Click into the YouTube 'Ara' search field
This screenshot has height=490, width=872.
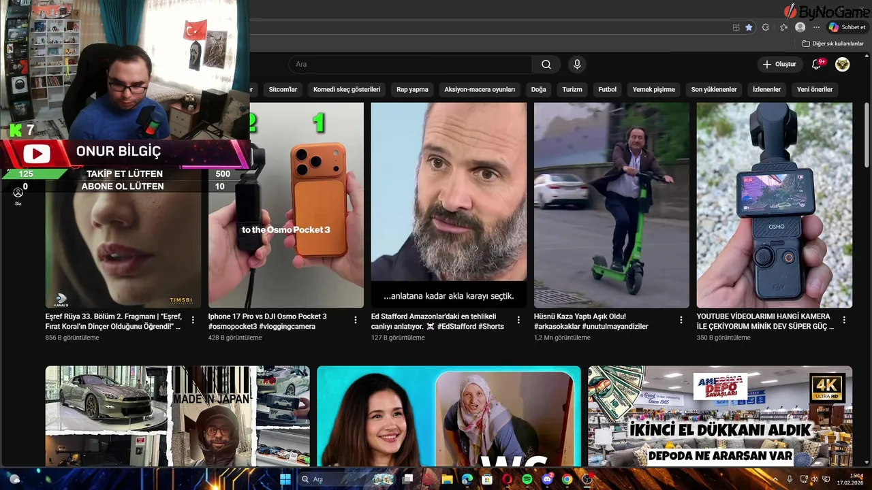tap(411, 65)
